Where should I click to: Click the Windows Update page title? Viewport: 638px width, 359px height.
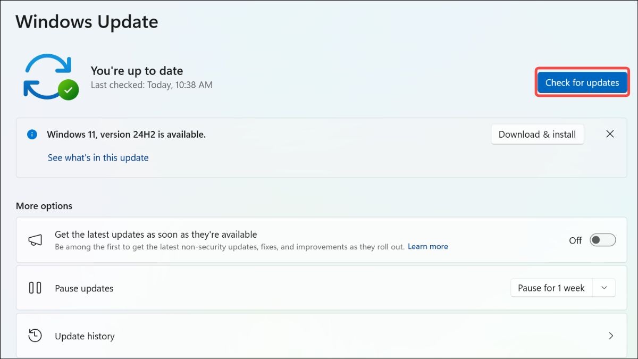coord(87,22)
